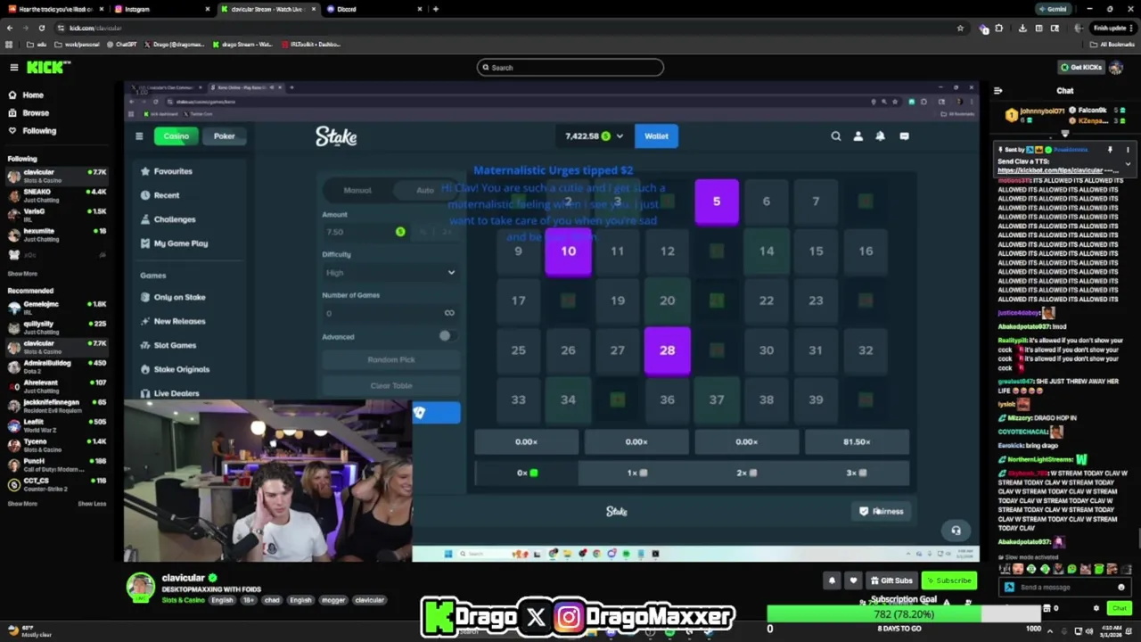Image resolution: width=1141 pixels, height=642 pixels.
Task: Open Favourites in Stake sidebar
Action: 173,171
